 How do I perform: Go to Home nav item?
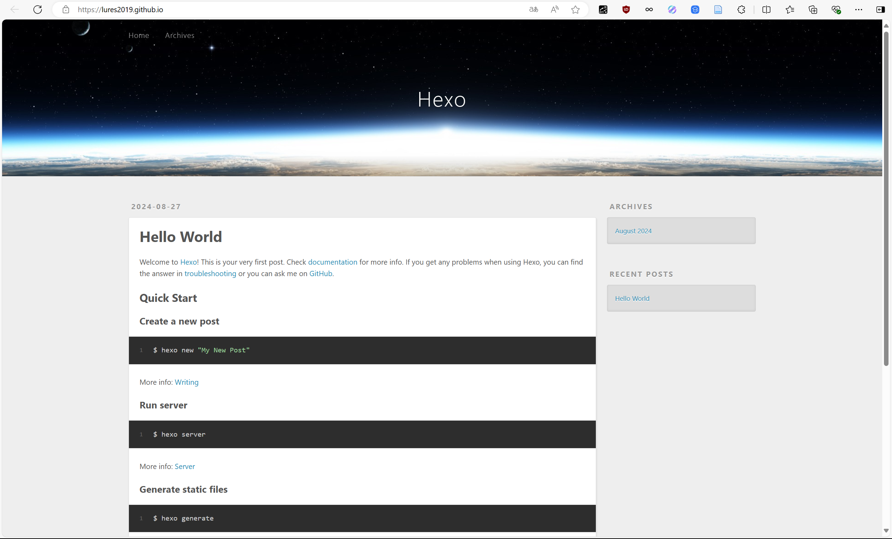pyautogui.click(x=139, y=36)
